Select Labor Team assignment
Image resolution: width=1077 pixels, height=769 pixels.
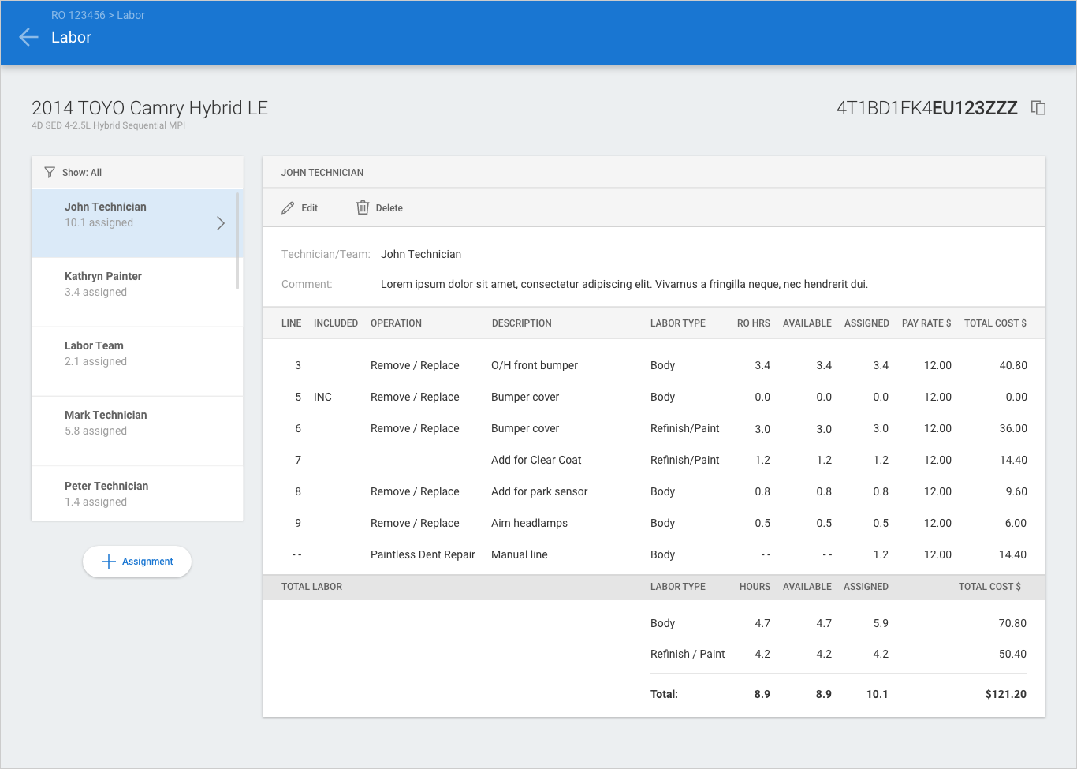95,353
